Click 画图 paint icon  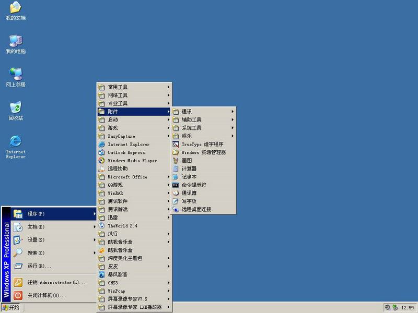(176, 161)
